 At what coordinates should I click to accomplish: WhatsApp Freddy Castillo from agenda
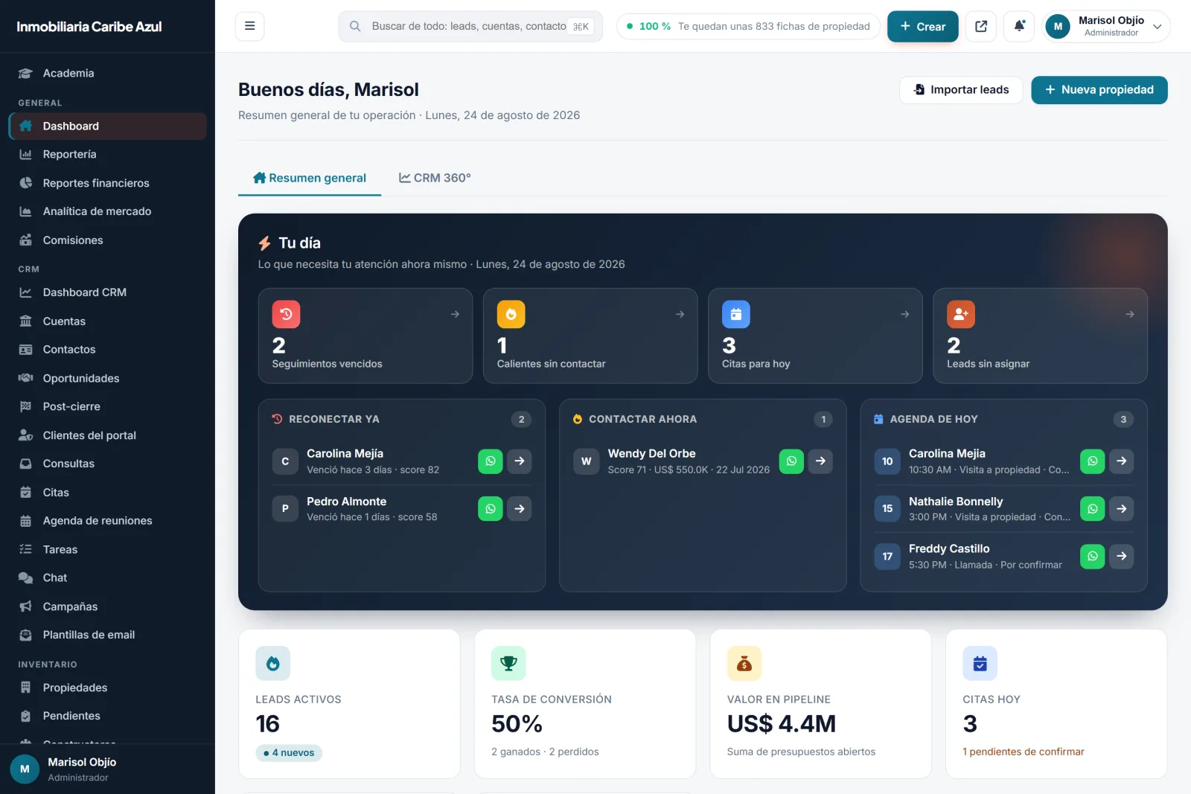[1092, 557]
